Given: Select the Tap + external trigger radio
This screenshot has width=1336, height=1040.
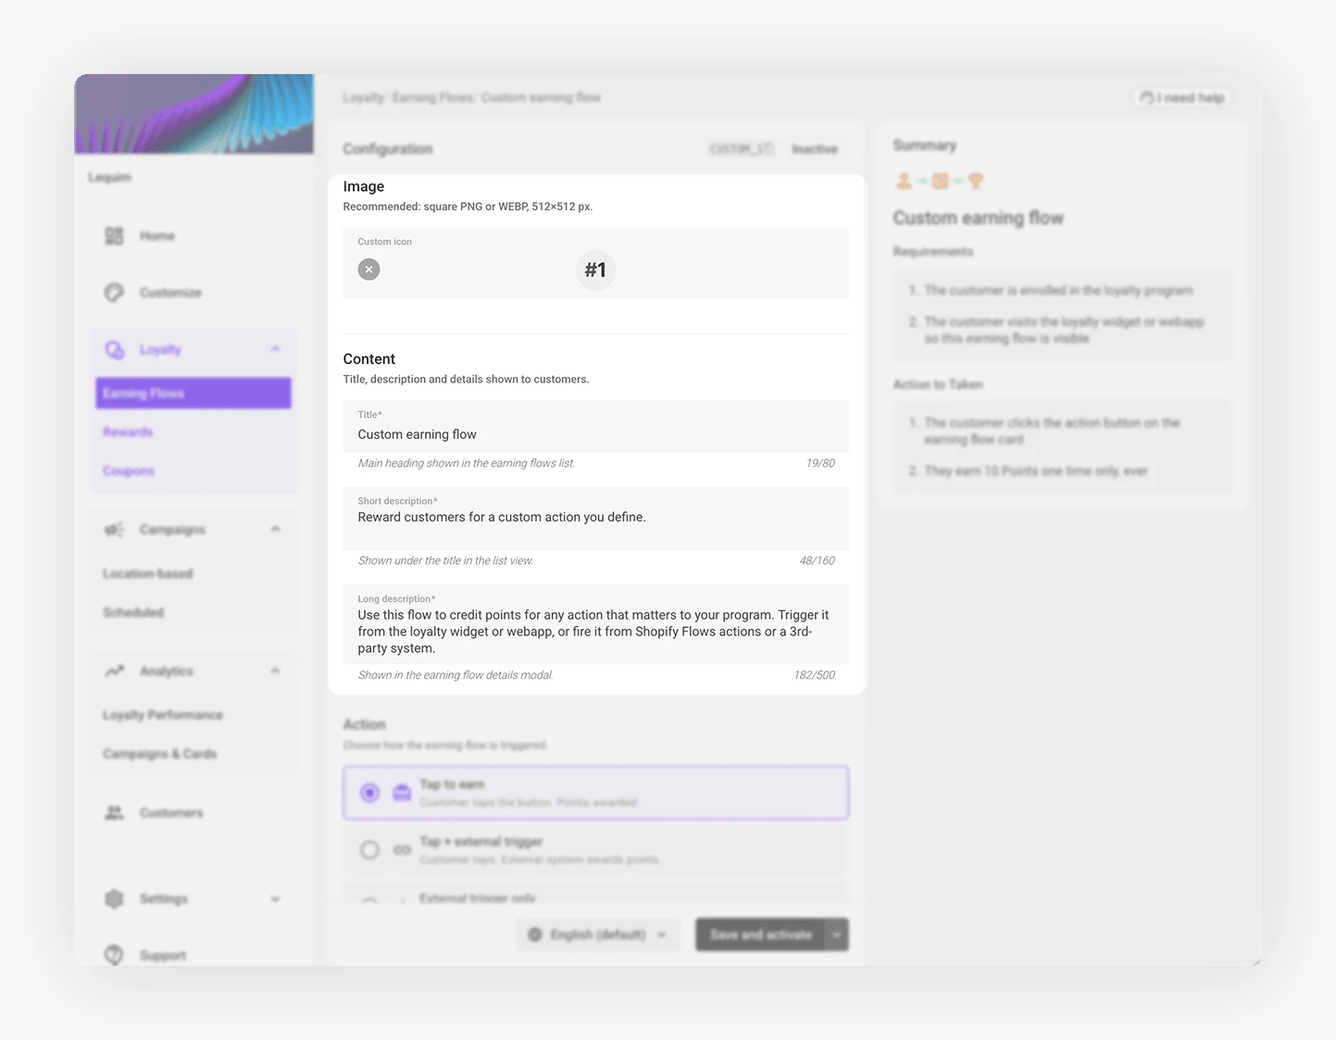Looking at the screenshot, I should (x=369, y=849).
